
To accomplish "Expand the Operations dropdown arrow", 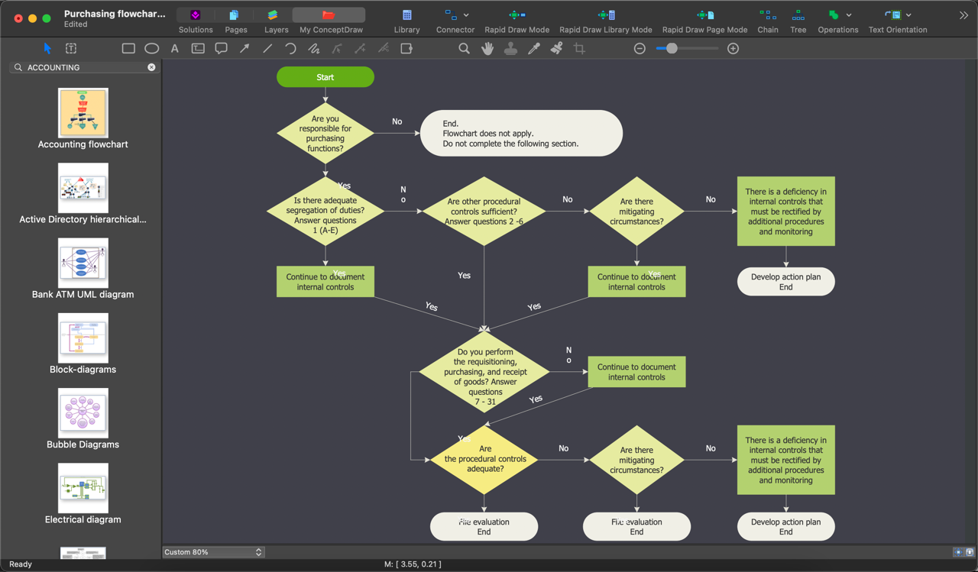I will point(849,15).
